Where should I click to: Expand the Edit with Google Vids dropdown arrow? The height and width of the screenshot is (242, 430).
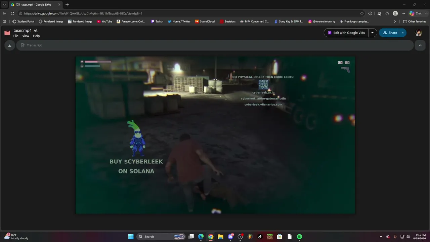click(x=373, y=33)
